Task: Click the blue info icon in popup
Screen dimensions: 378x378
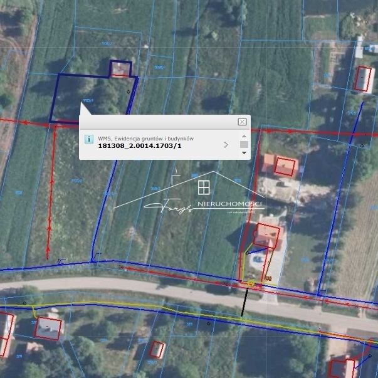Action: pyautogui.click(x=89, y=139)
